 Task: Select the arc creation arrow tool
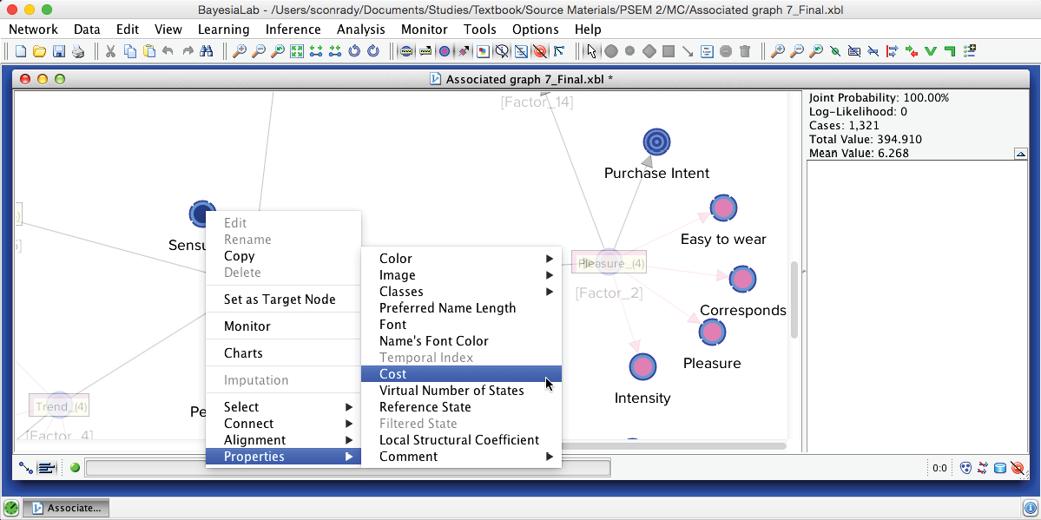pos(688,51)
